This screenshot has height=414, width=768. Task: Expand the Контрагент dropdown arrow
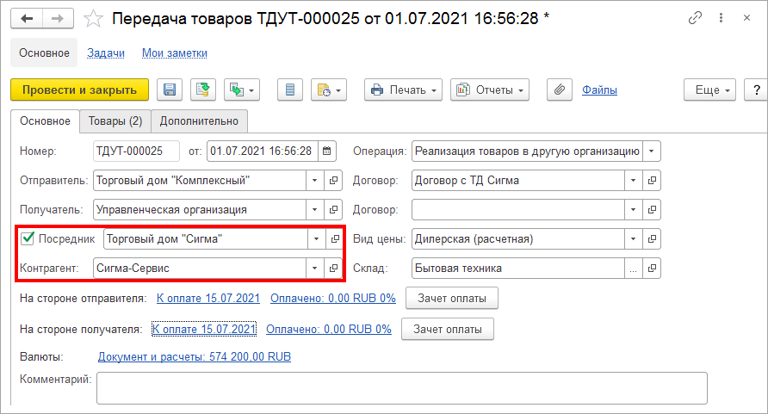point(315,268)
